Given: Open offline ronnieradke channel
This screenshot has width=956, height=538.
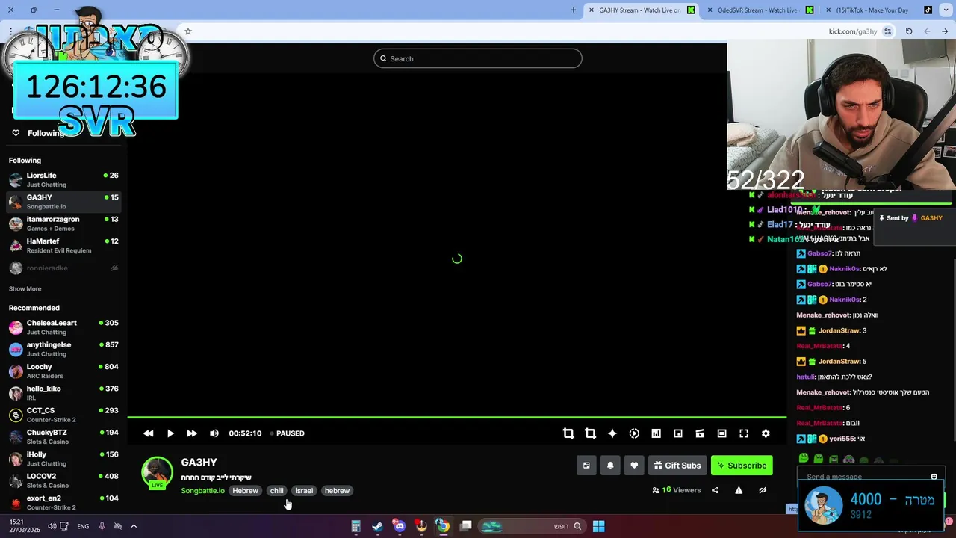Looking at the screenshot, I should [x=63, y=268].
